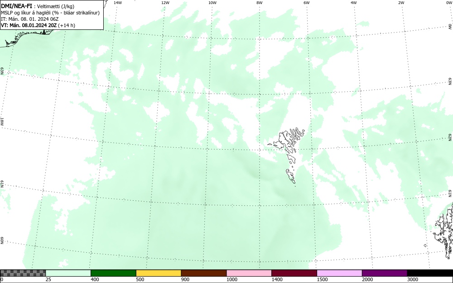453x283 pixels.
Task: Click the '8W' longitude label
Action: [260, 3]
